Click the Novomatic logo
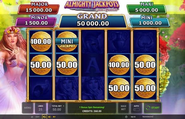185x119 pixels. tap(148, 117)
